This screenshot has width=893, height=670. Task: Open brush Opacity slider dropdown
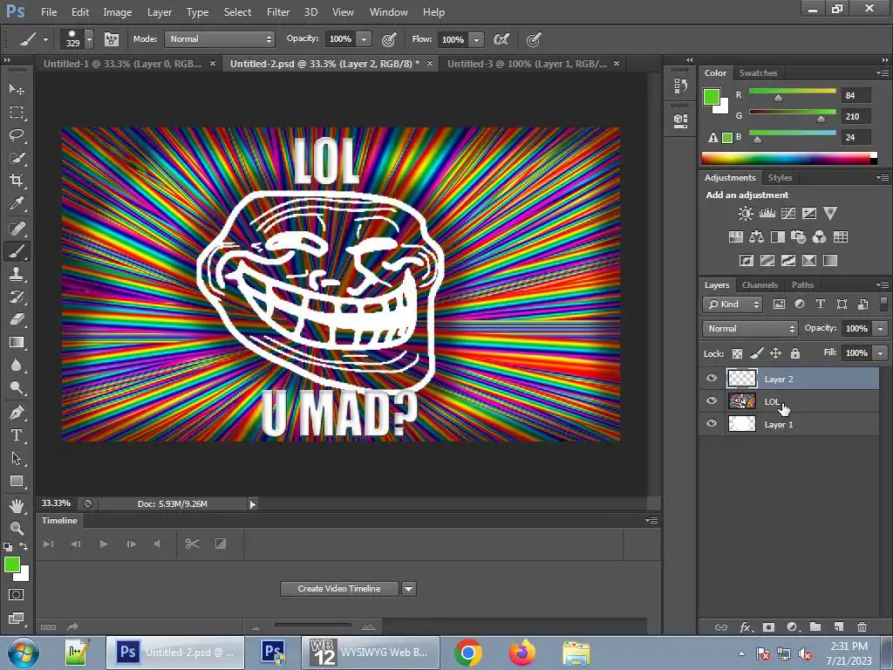[x=364, y=39]
